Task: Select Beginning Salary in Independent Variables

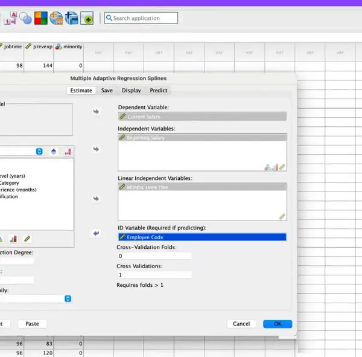Action: point(202,138)
